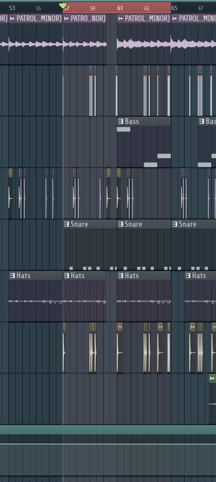
Task: Click the pattern icon of the Hats clip at bar 66
Action: click(x=188, y=275)
